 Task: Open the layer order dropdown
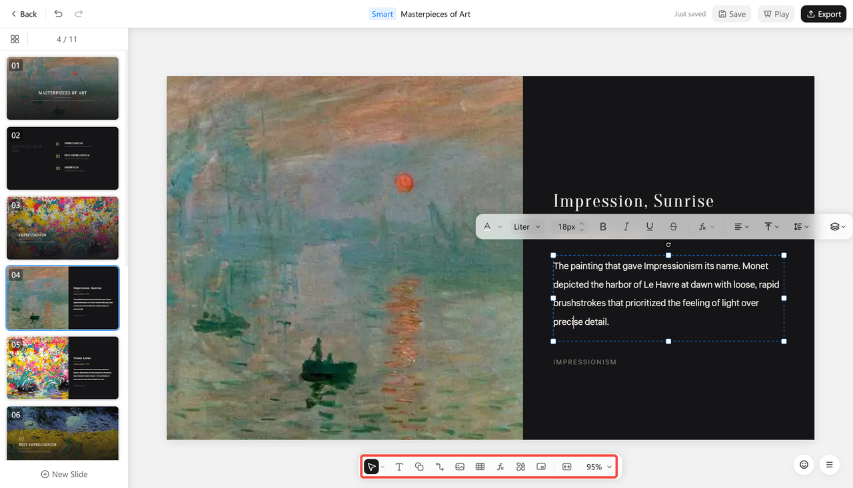point(838,227)
